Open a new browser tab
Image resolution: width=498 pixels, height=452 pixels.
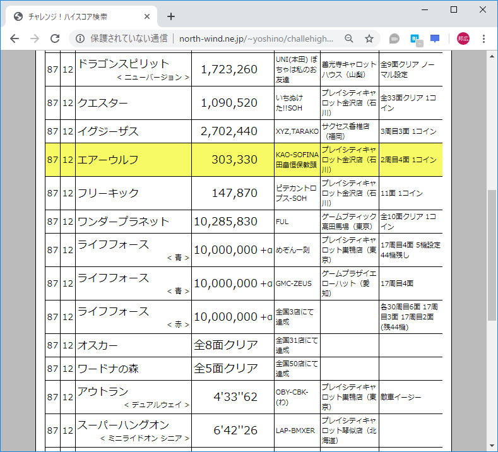[171, 16]
